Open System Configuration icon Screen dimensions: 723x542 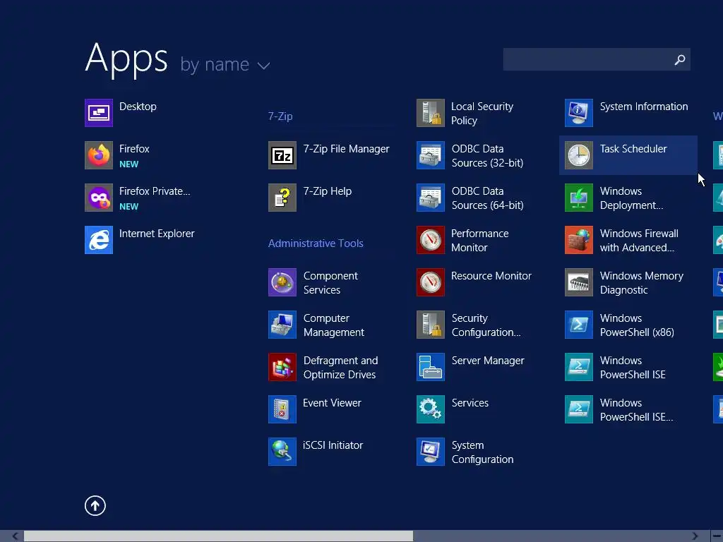coord(431,452)
